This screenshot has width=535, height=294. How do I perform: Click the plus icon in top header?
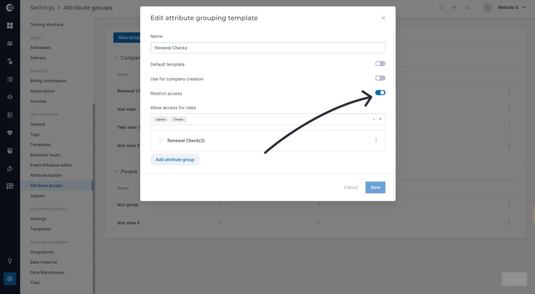[x=454, y=7]
